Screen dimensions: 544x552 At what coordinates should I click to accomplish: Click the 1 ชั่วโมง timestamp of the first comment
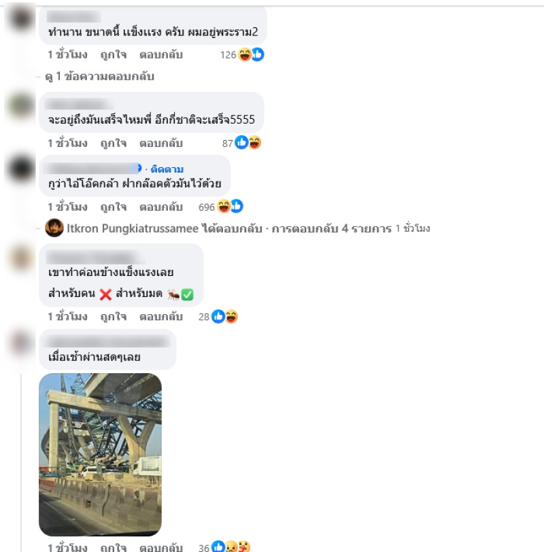[x=67, y=55]
